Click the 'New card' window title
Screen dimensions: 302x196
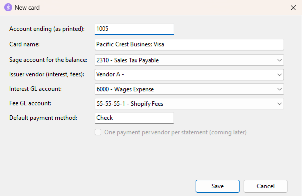(27, 8)
